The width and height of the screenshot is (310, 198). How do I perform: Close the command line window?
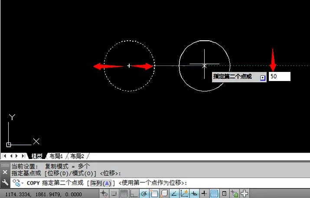(5, 172)
